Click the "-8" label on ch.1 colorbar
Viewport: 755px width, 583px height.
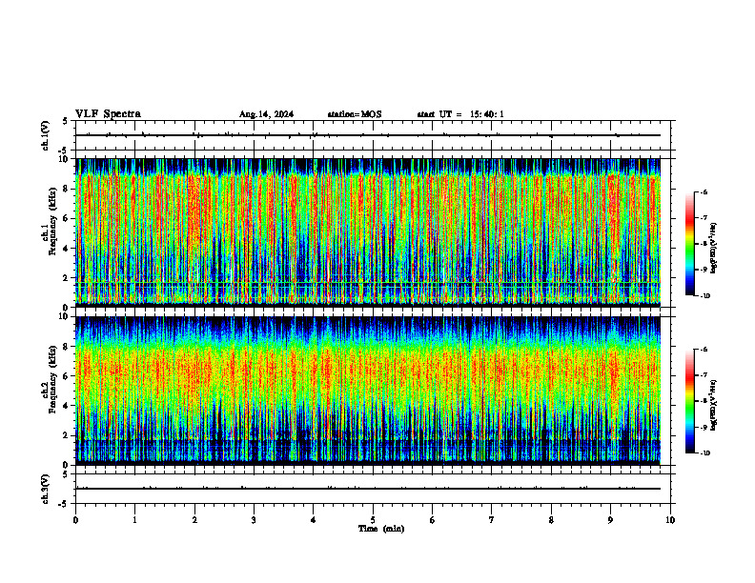[704, 244]
